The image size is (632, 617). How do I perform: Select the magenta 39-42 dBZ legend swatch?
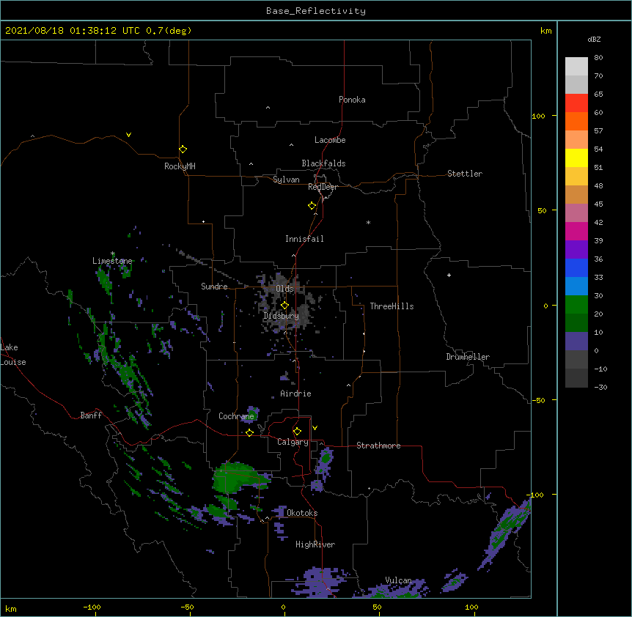point(576,231)
